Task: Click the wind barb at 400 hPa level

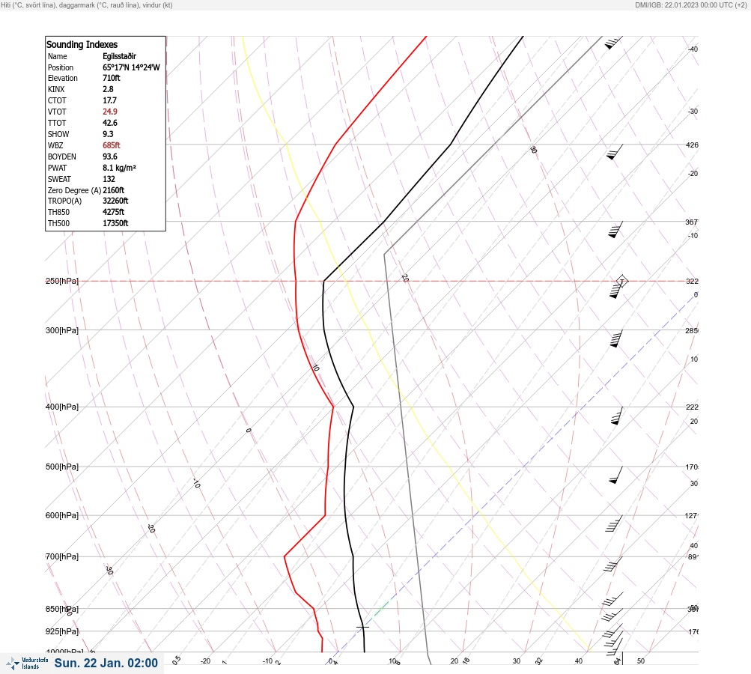Action: point(617,416)
